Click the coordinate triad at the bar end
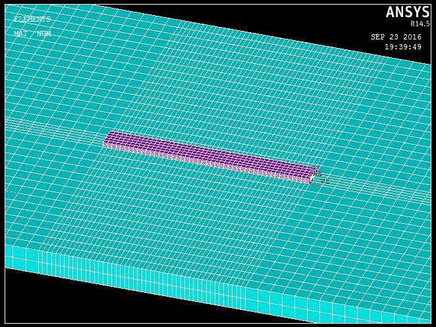This screenshot has height=327, width=436. click(319, 176)
